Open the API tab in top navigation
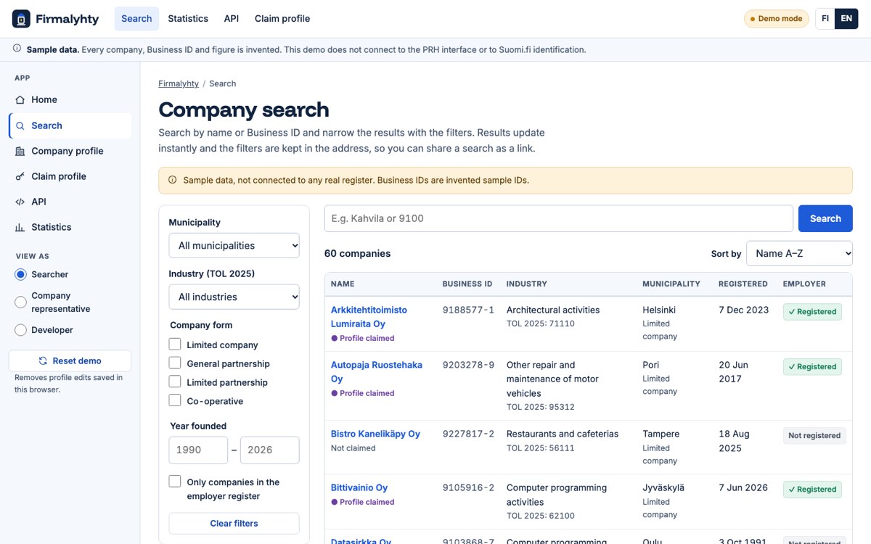 pyautogui.click(x=232, y=19)
